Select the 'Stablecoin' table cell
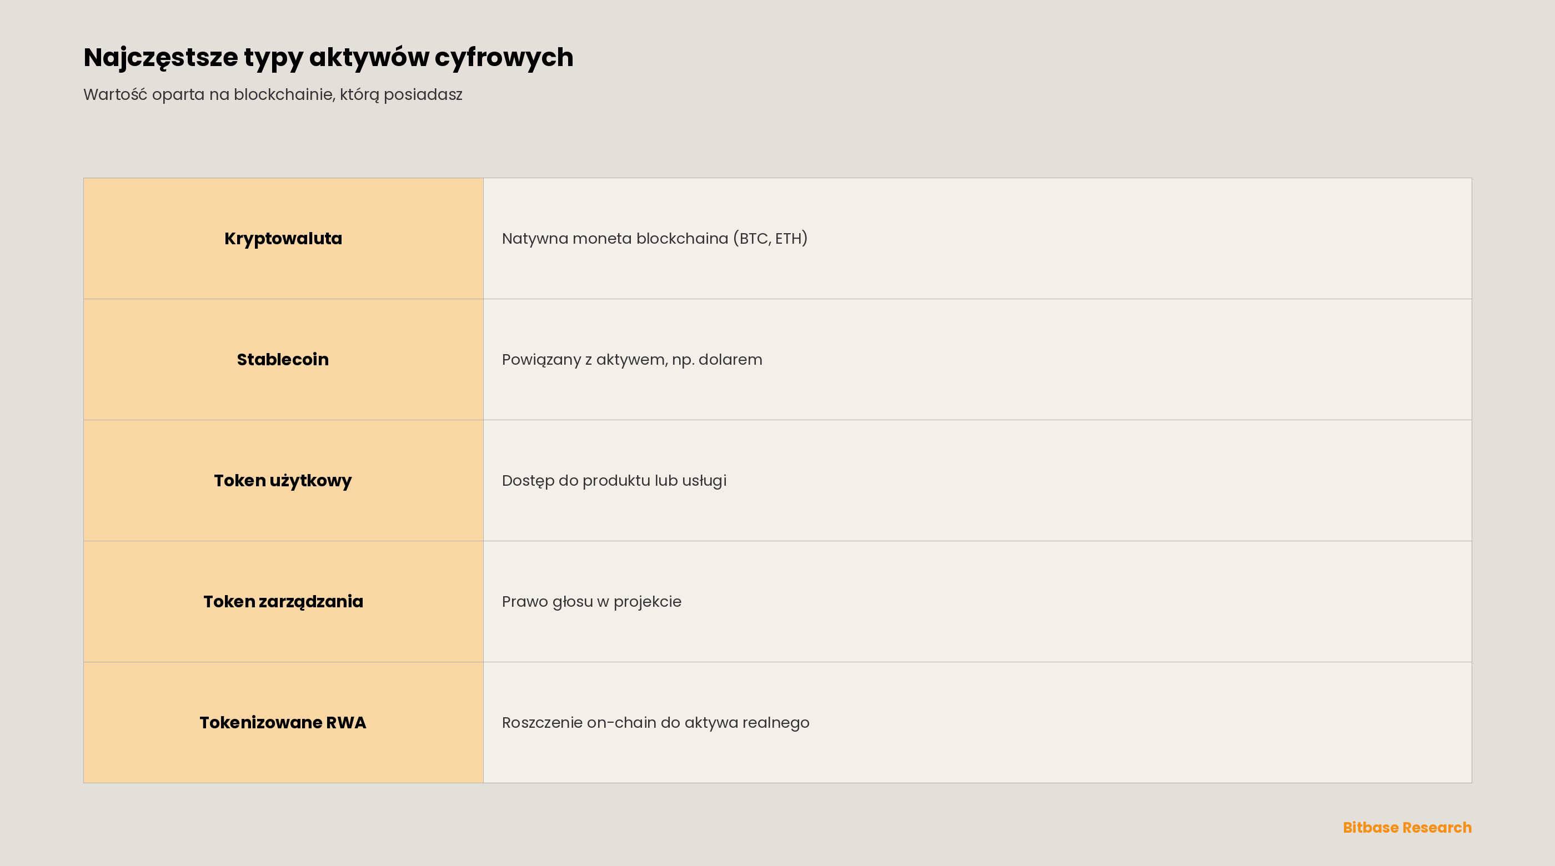The image size is (1555, 866). tap(283, 360)
